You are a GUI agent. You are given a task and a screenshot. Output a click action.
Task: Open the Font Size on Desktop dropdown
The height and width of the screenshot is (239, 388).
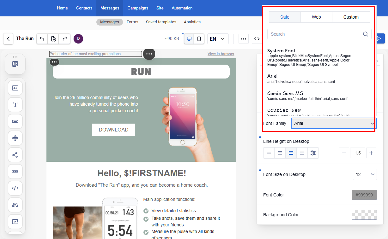[365, 174]
